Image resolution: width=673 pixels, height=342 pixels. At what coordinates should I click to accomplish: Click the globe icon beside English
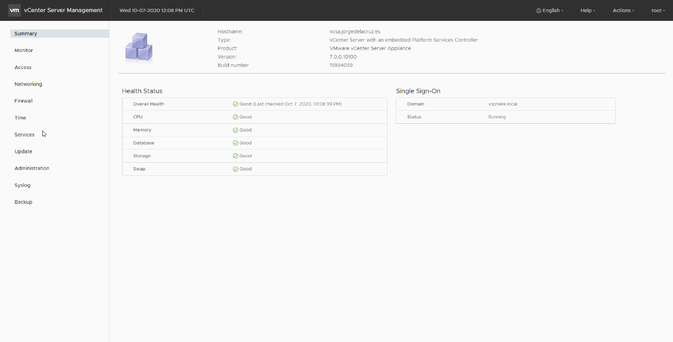(x=539, y=10)
